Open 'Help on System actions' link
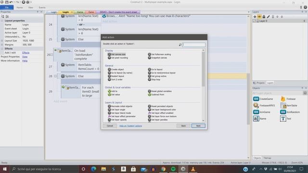308x173 pixels. click(130, 126)
